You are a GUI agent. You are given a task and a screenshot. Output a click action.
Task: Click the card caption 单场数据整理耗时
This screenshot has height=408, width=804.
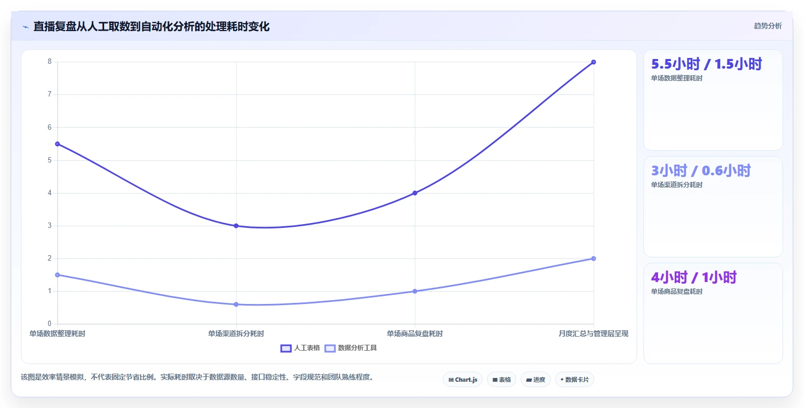[x=677, y=78]
